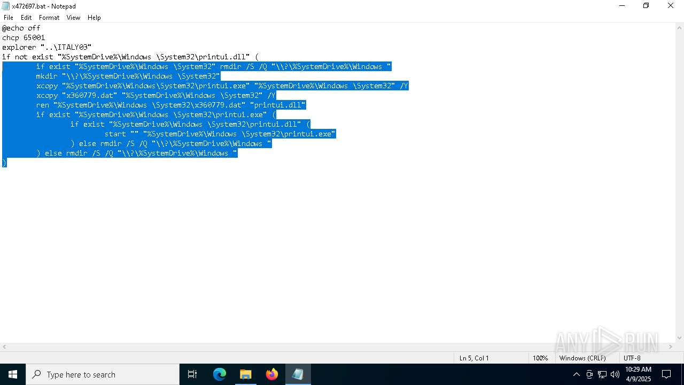684x385 pixels.
Task: Click the network tray icon
Action: point(602,374)
